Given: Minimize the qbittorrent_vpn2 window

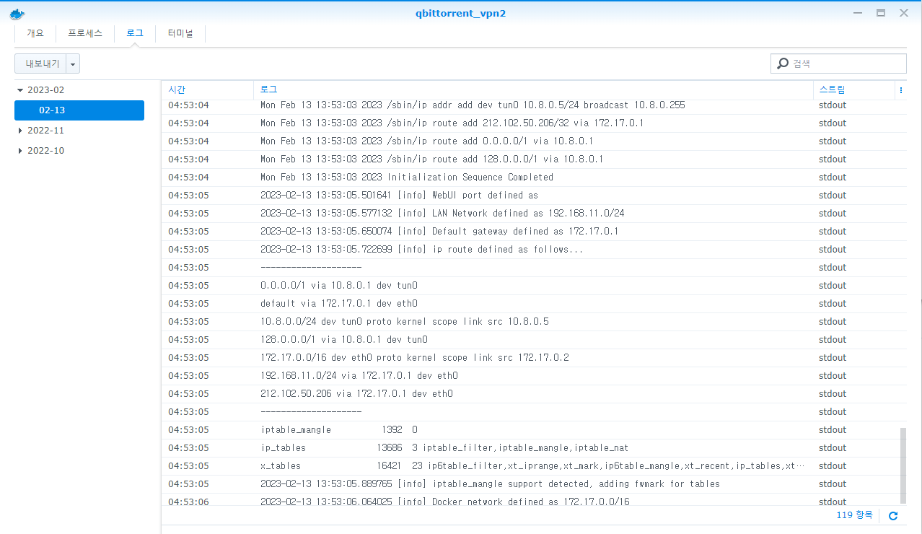Looking at the screenshot, I should point(858,13).
